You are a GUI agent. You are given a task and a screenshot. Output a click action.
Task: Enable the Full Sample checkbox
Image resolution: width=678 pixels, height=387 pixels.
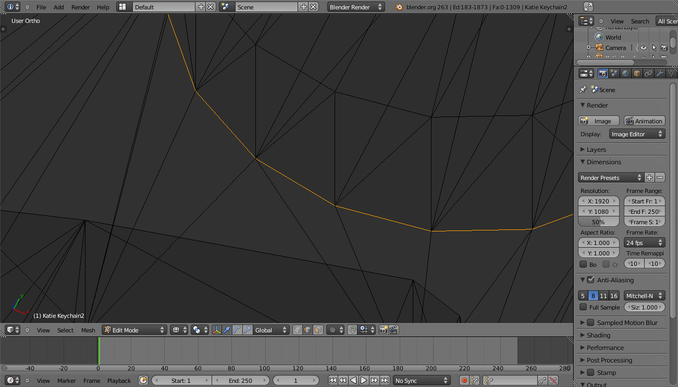pyautogui.click(x=583, y=307)
